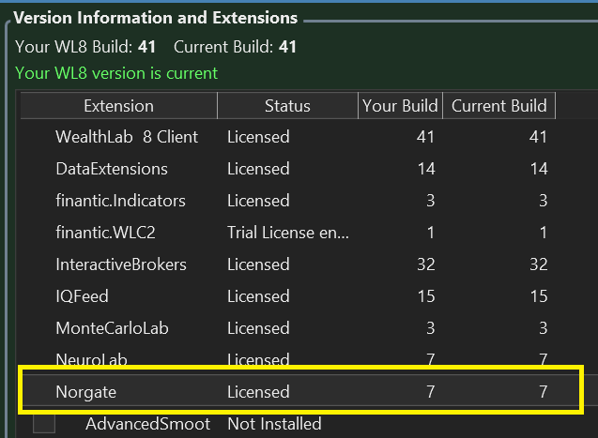Click Current Build 41 of WealthLab 8 Client
The image size is (598, 438).
point(538,137)
